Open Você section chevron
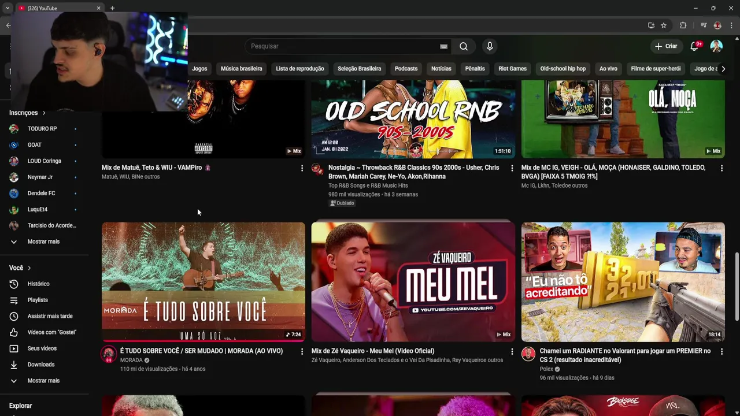The width and height of the screenshot is (740, 416). (29, 268)
